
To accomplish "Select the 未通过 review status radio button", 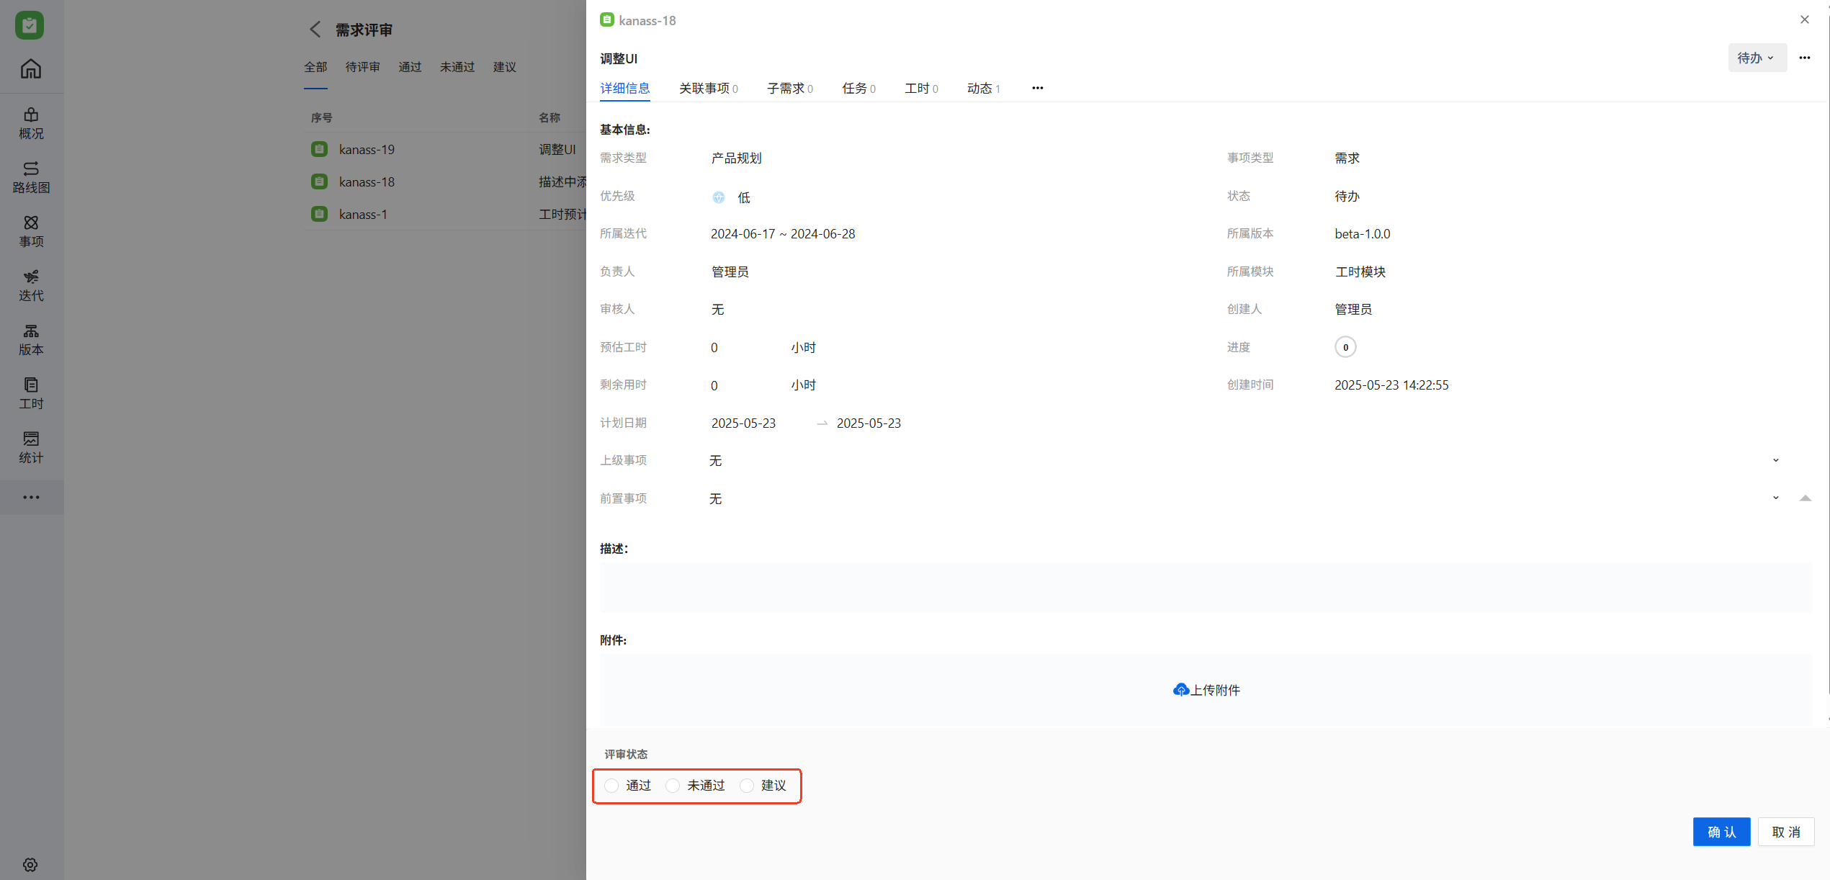I will pos(673,785).
